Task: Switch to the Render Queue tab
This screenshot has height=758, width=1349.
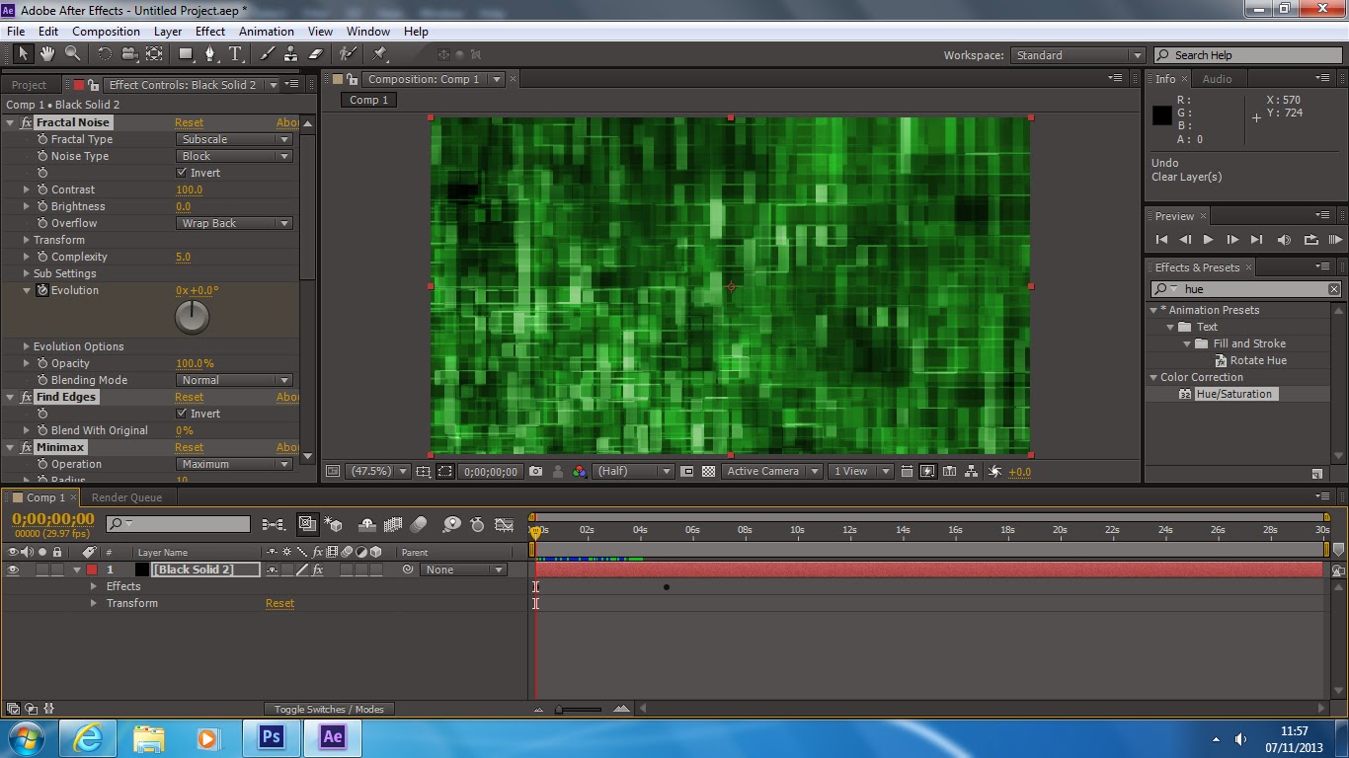Action: pyautogui.click(x=126, y=497)
